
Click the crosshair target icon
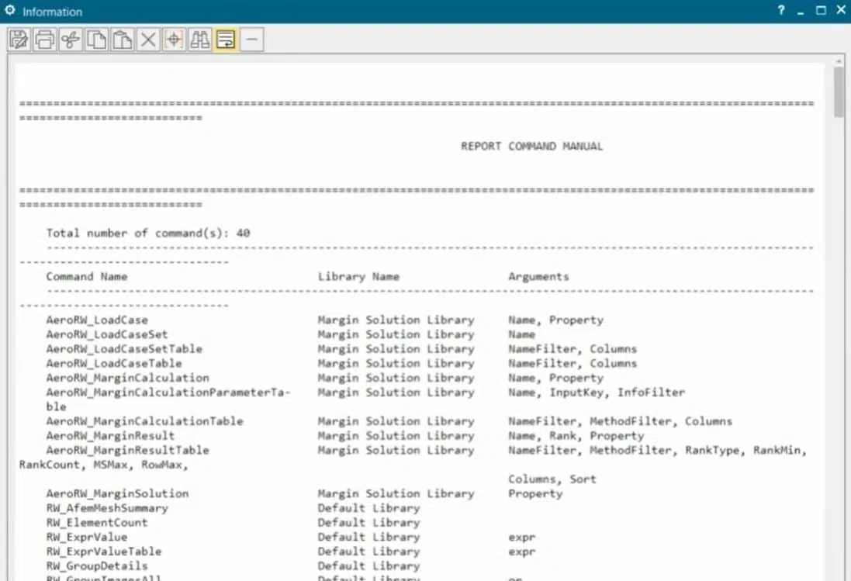pyautogui.click(x=174, y=40)
